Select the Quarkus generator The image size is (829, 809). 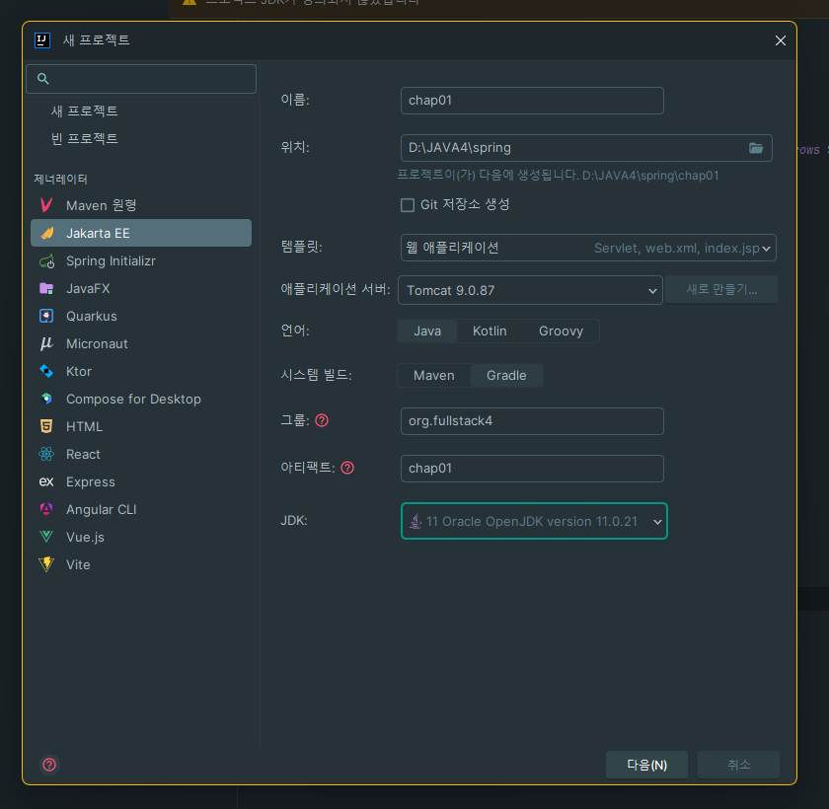click(141, 316)
